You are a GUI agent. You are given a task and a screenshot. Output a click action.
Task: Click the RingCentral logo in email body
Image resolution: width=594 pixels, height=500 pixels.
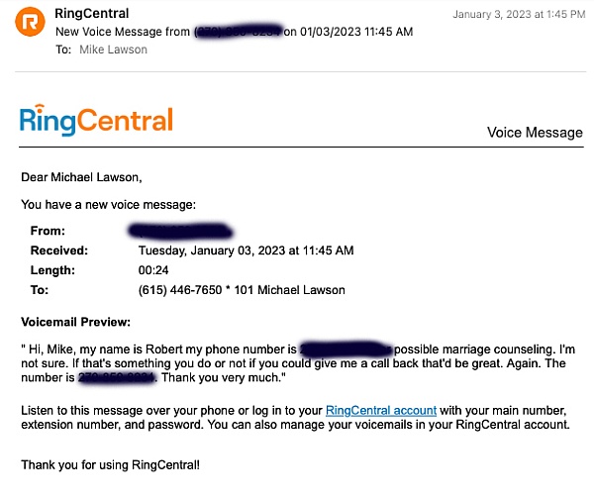click(x=96, y=121)
